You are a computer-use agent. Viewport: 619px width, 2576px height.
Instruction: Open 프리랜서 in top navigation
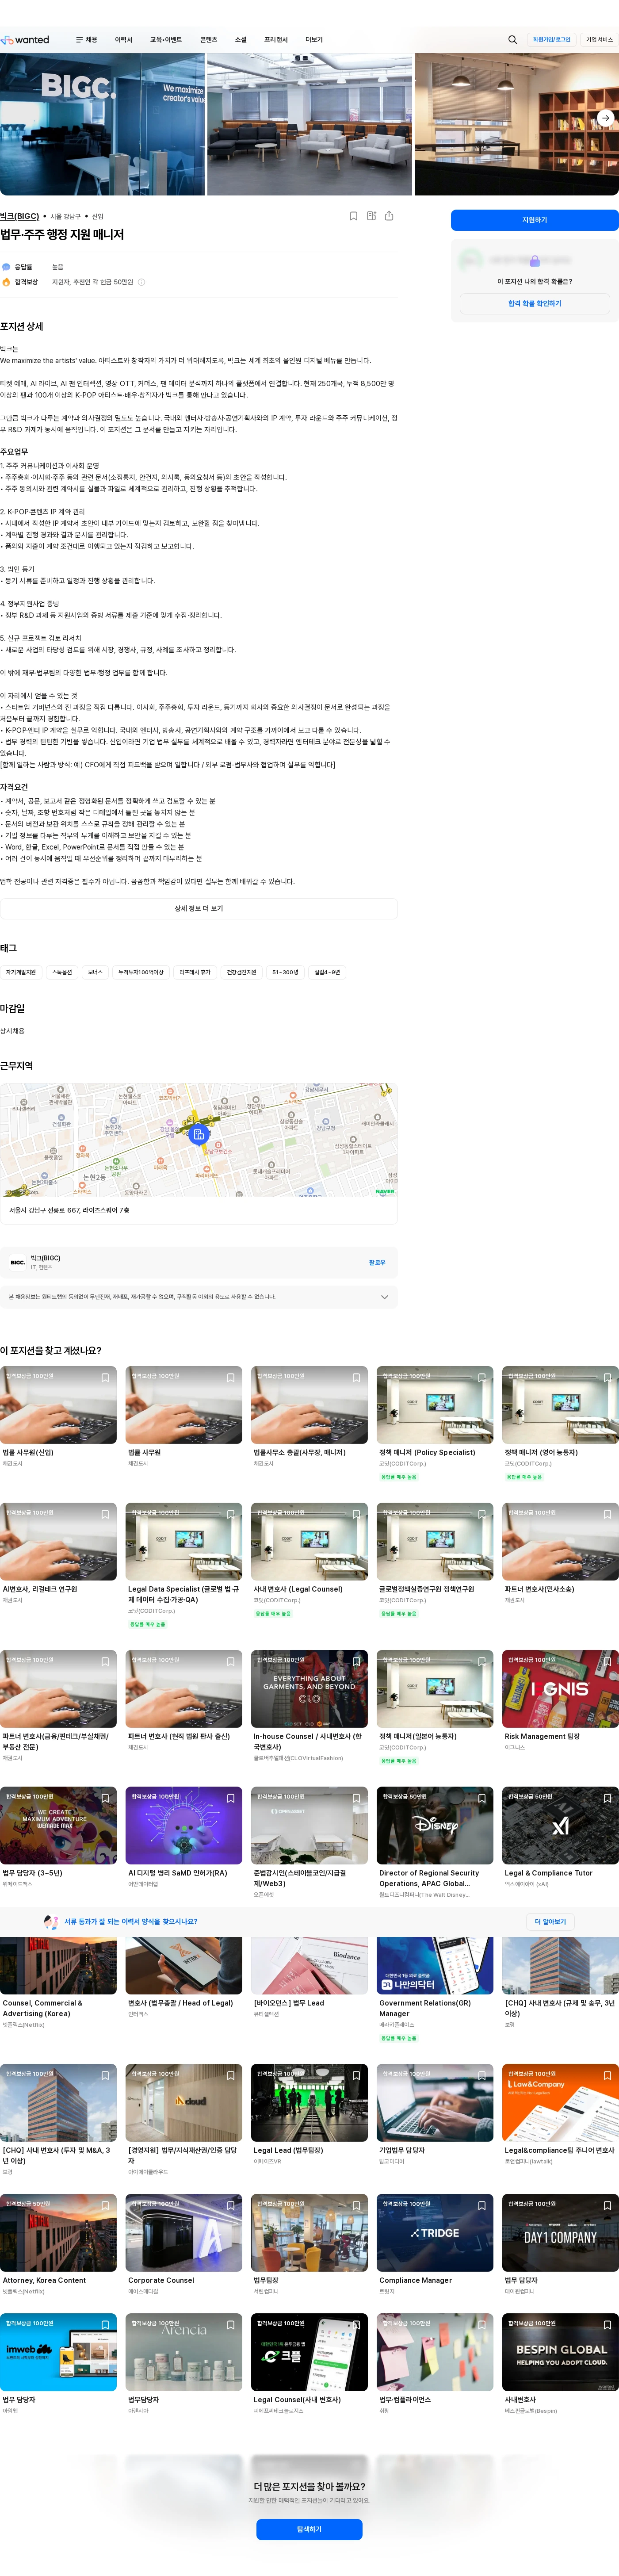pos(276,40)
